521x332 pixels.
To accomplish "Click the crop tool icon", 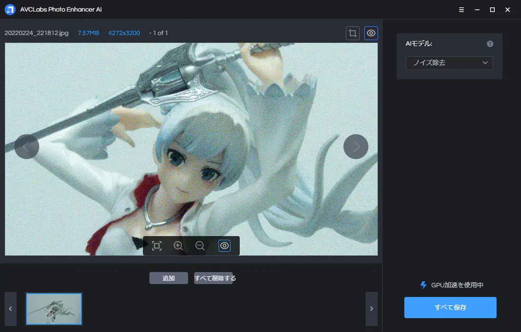I will click(x=353, y=33).
